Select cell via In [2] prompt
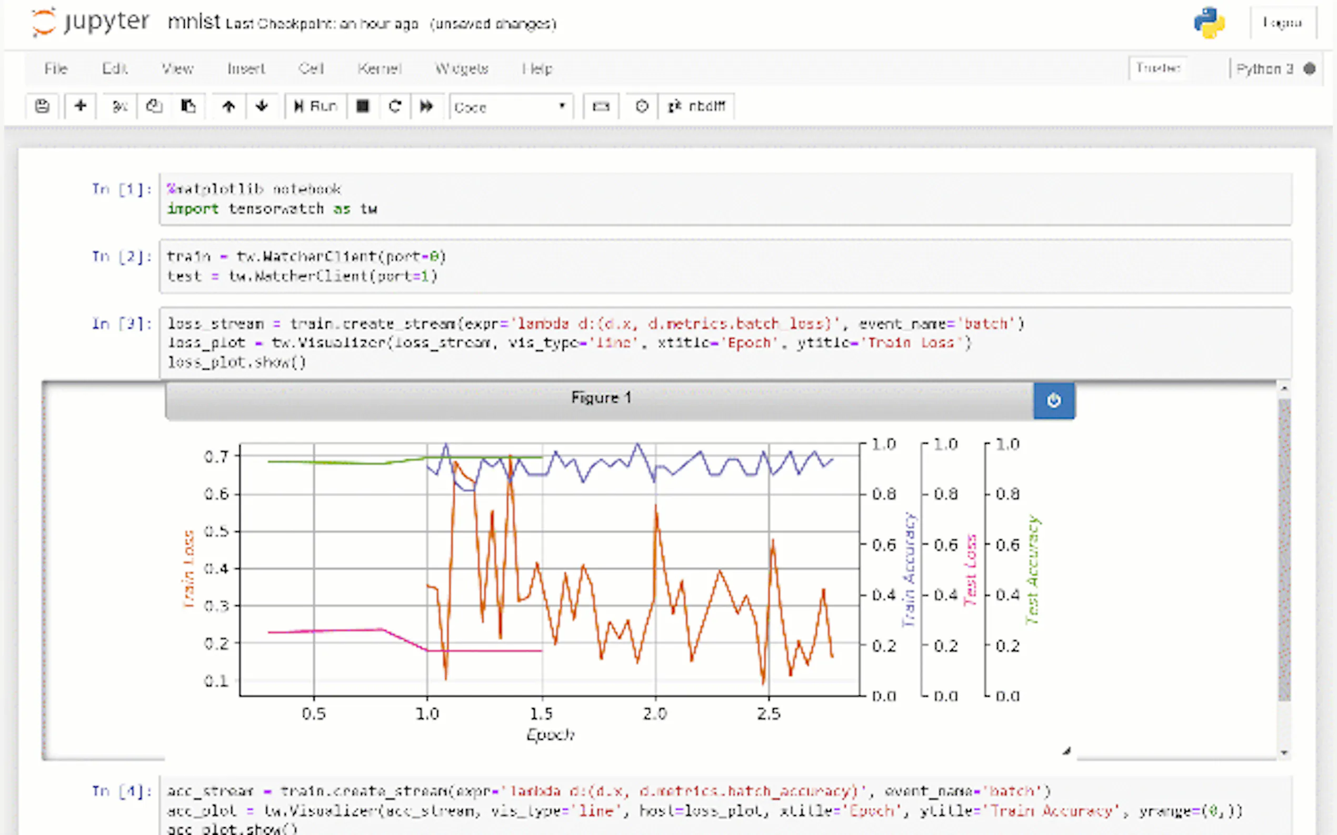Viewport: 1337px width, 835px height. [x=122, y=257]
